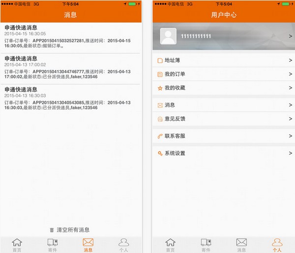The height and width of the screenshot is (253, 295).
Task: Tap the chat bubble icon for 意见反馈
Action: coord(160,119)
